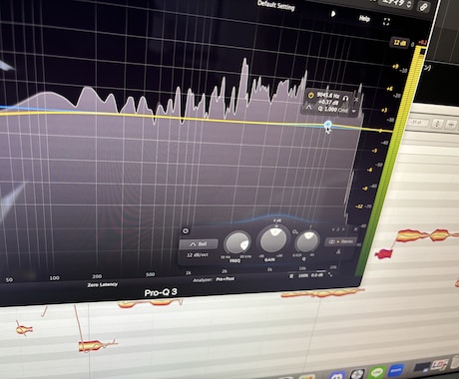
Task: Click the Q 1.000 value in tooltip
Action: click(328, 109)
